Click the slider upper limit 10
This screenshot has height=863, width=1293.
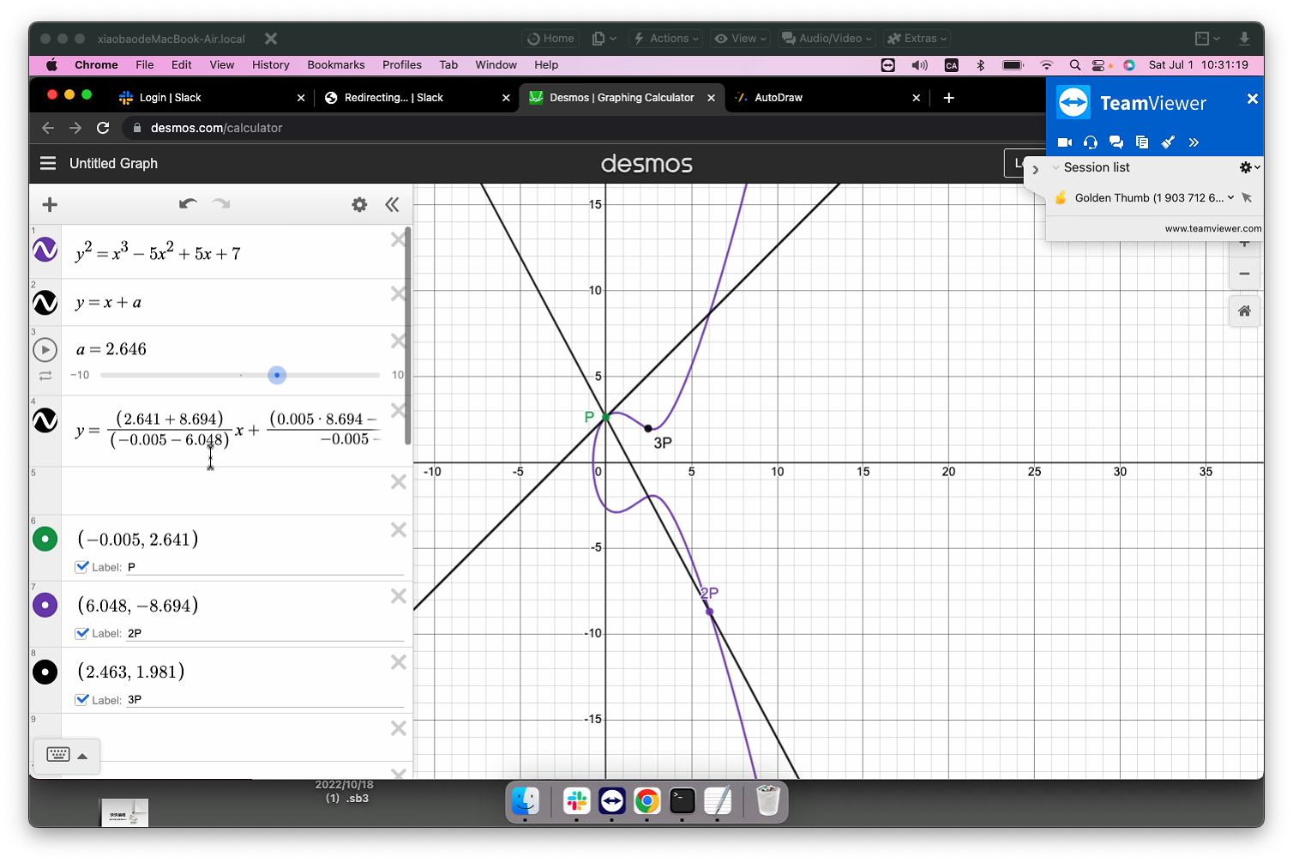(398, 375)
